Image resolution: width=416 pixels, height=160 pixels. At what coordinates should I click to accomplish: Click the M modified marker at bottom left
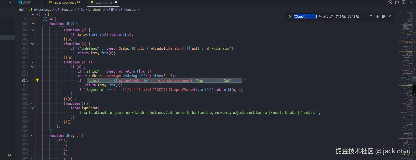tap(10, 155)
